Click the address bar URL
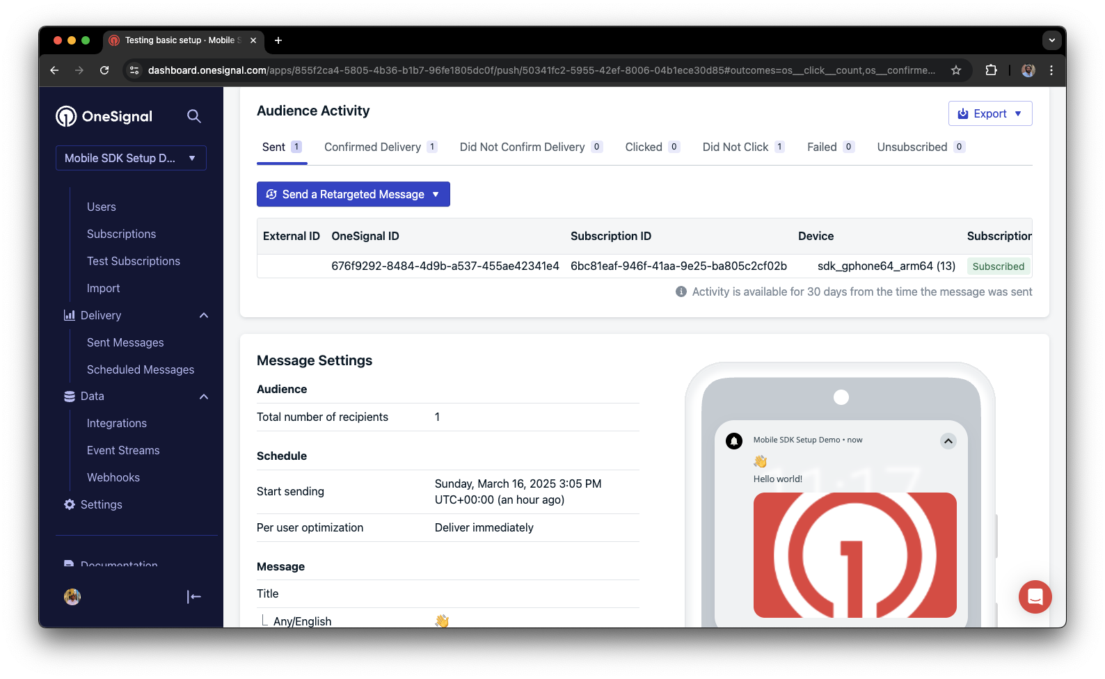The width and height of the screenshot is (1105, 679). click(x=541, y=70)
